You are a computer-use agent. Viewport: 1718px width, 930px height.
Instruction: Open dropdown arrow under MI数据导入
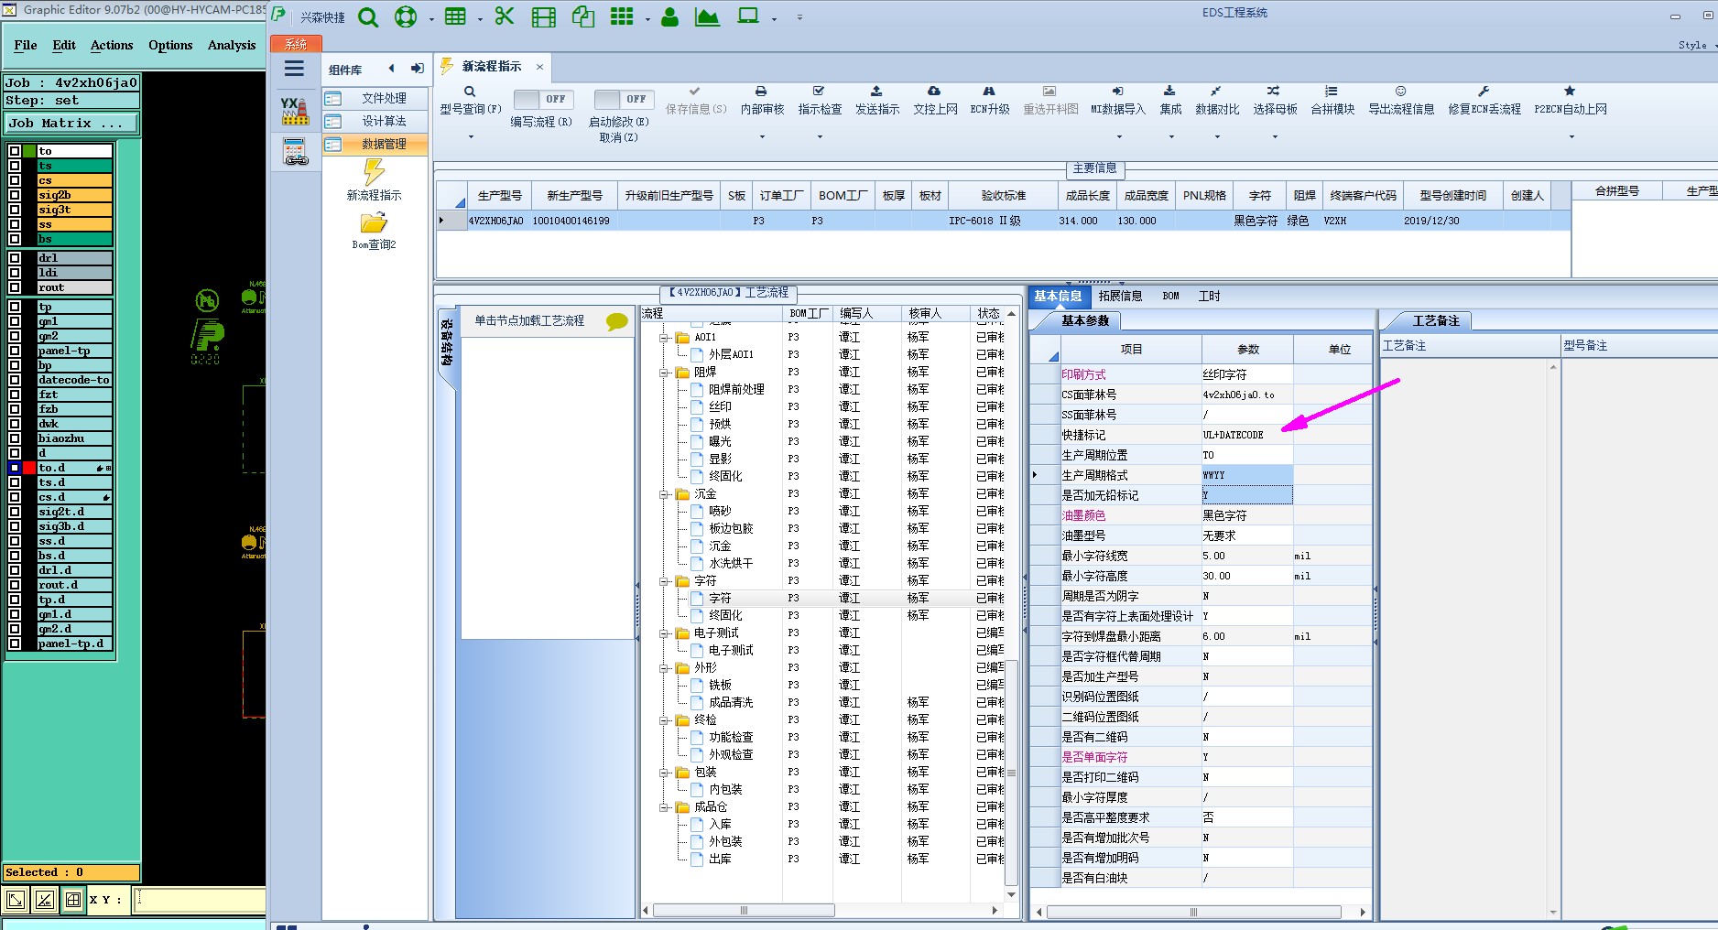tap(1119, 137)
